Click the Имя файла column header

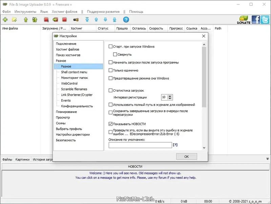(20, 28)
